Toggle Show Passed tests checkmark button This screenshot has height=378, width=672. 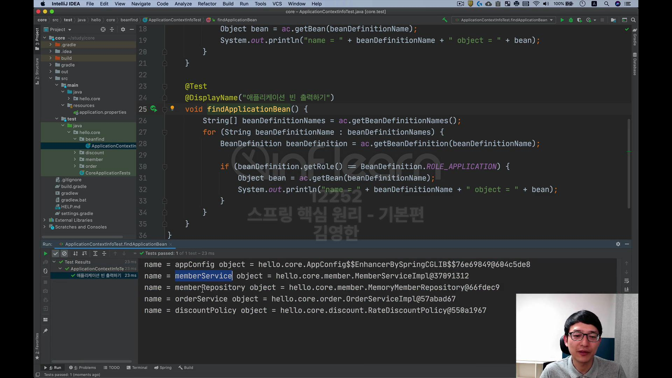(x=55, y=253)
